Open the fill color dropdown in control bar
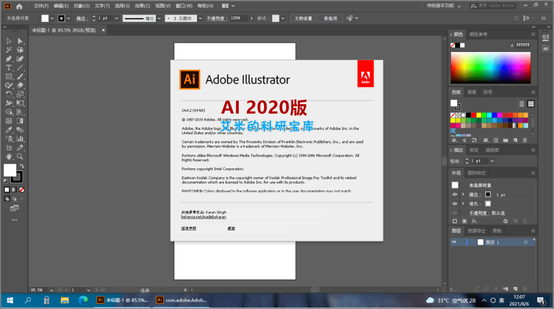This screenshot has height=309, width=554. pos(52,18)
